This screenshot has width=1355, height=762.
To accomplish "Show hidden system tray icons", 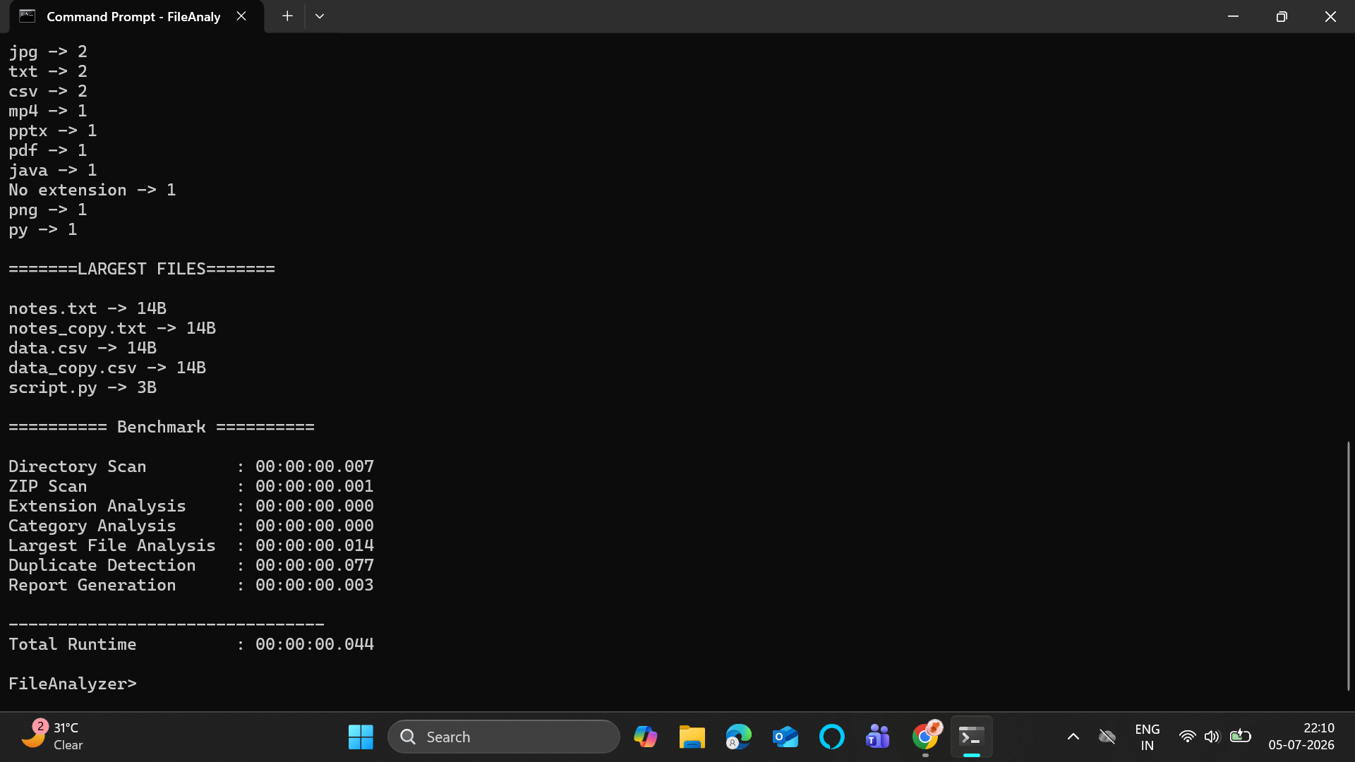I will click(1073, 737).
